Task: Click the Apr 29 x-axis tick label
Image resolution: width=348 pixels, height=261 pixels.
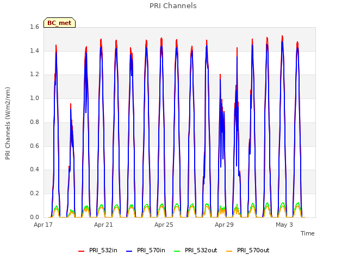Action: pyautogui.click(x=224, y=225)
